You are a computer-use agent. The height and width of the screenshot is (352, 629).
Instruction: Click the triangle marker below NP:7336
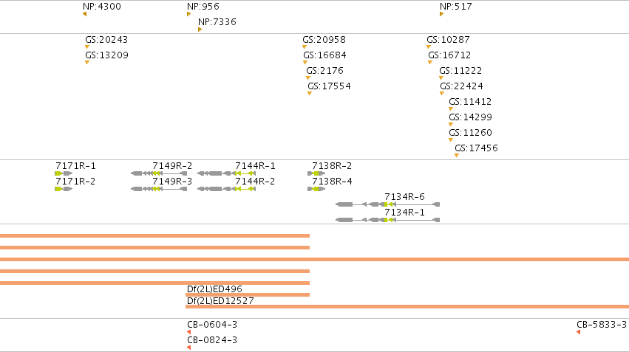coord(200,30)
